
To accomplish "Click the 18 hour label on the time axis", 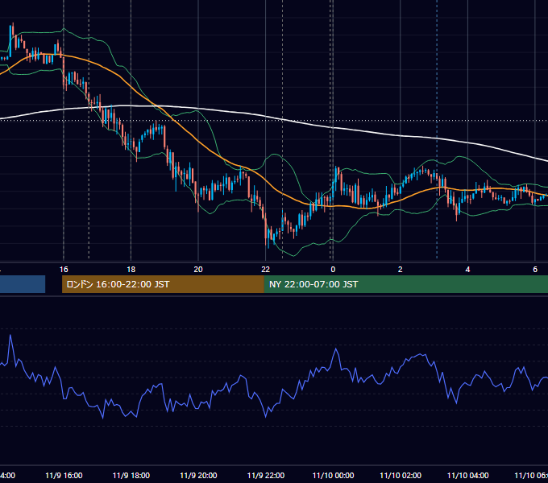I will click(131, 270).
